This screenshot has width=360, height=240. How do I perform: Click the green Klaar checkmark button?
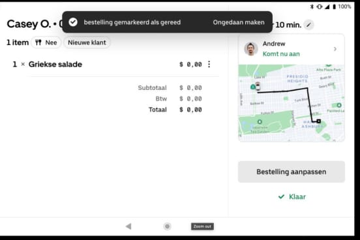(x=292, y=197)
